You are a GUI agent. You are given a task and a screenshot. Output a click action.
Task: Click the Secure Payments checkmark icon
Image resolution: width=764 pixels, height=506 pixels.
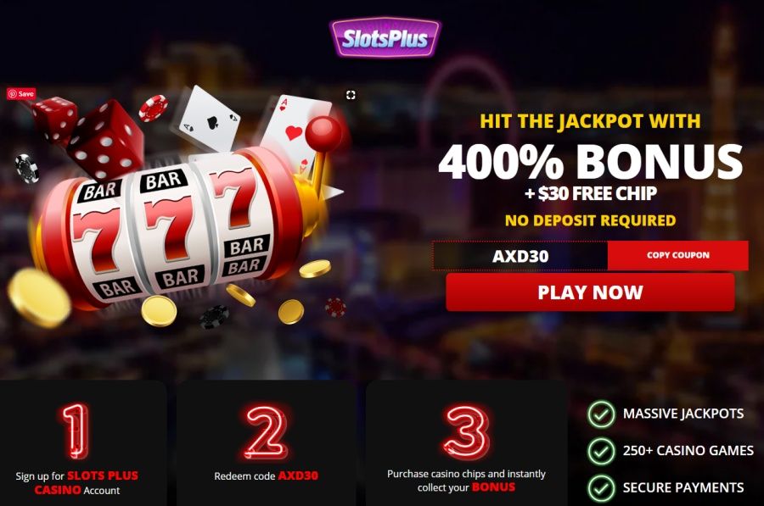click(601, 487)
